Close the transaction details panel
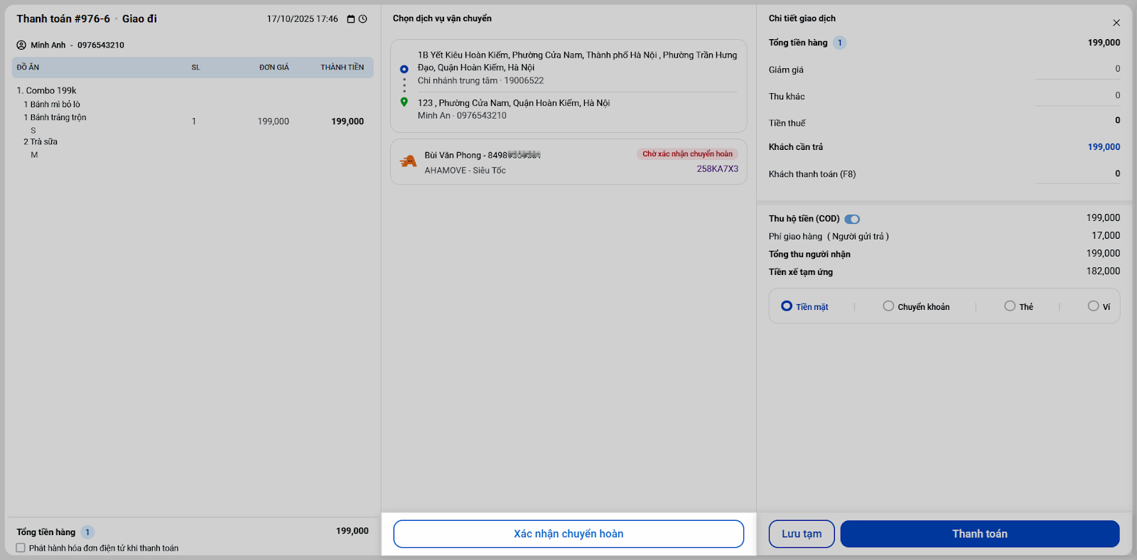 point(1116,23)
